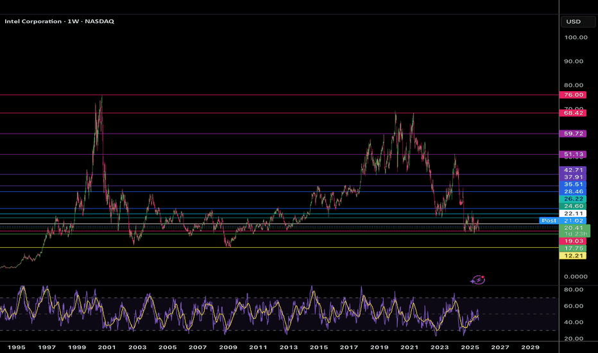Click the 1995 label on time axis

pyautogui.click(x=17, y=347)
